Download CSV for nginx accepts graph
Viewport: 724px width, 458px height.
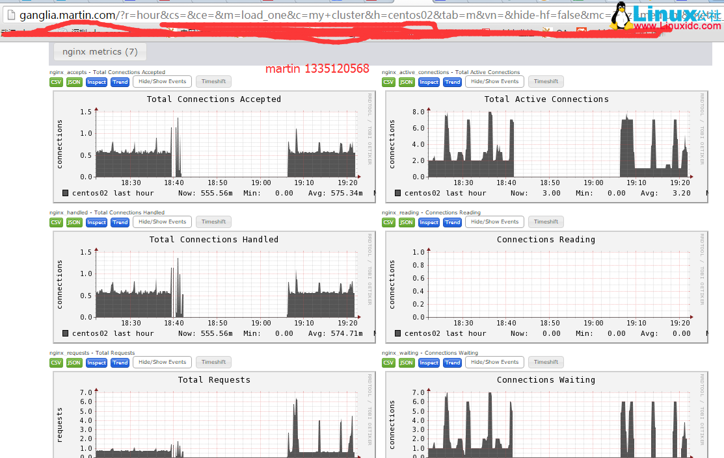57,82
